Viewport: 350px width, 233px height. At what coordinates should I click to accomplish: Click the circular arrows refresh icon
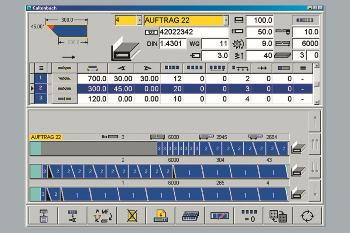[307, 216]
